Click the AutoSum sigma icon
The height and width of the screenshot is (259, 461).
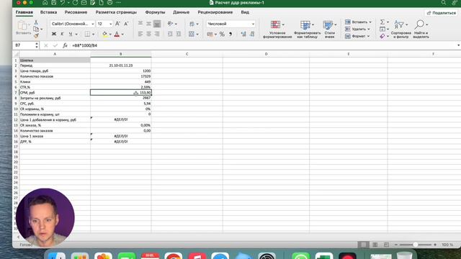(382, 22)
